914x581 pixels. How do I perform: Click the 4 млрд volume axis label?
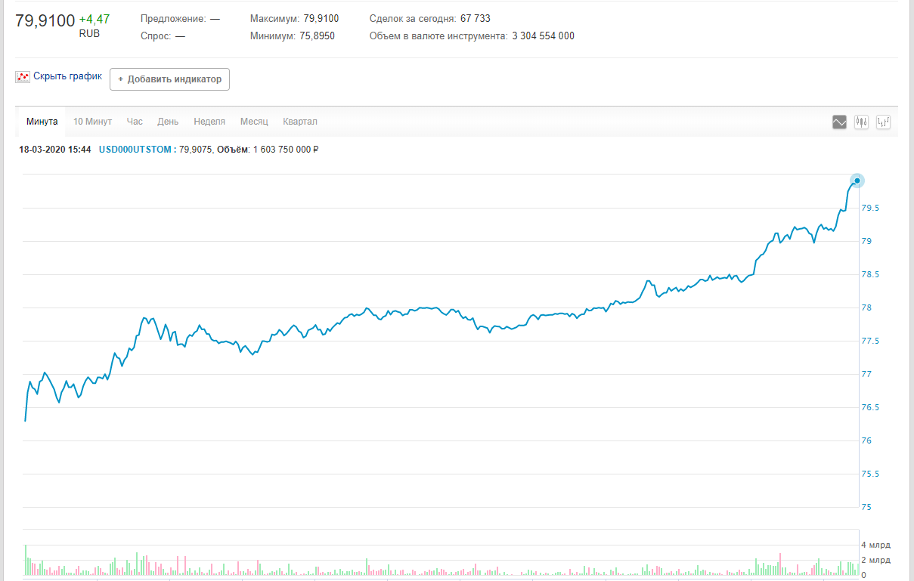pyautogui.click(x=875, y=545)
